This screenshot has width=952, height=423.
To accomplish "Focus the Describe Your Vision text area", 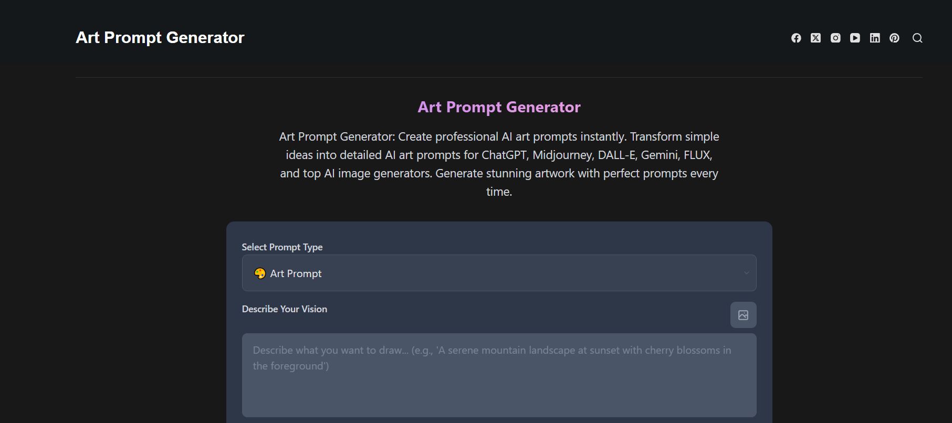I will pos(498,375).
